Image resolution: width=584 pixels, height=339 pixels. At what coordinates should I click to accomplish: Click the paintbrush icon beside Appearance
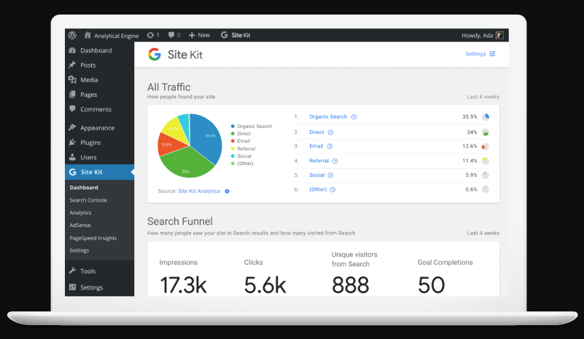tap(72, 127)
